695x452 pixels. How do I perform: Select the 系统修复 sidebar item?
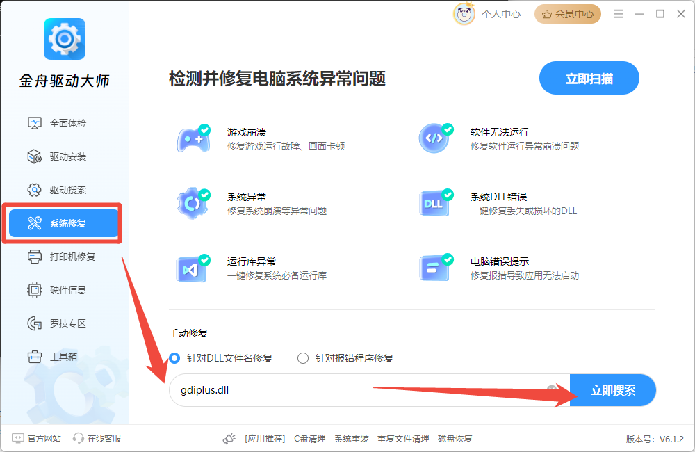click(63, 223)
